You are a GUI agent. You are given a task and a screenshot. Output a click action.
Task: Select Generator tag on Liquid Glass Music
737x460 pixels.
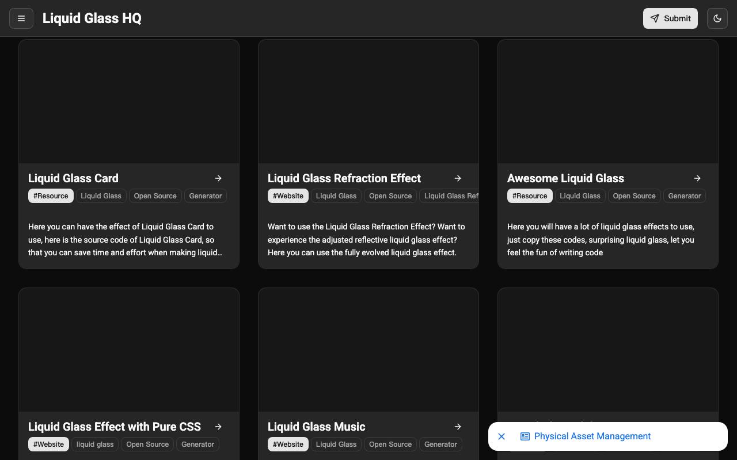440,444
